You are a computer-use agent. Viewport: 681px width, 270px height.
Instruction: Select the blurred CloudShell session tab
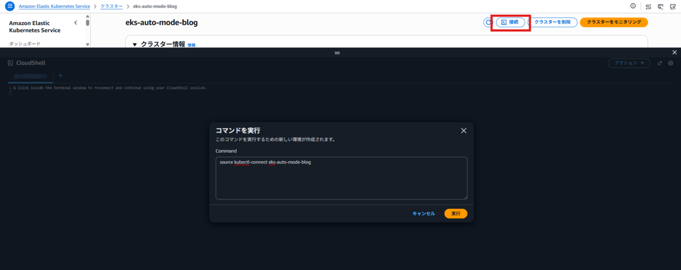(31, 75)
